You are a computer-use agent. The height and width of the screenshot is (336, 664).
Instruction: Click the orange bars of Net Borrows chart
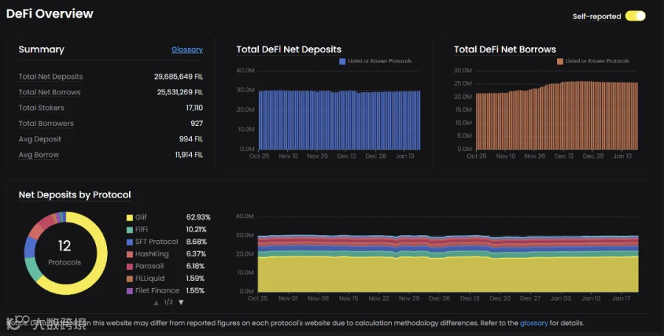tap(557, 116)
